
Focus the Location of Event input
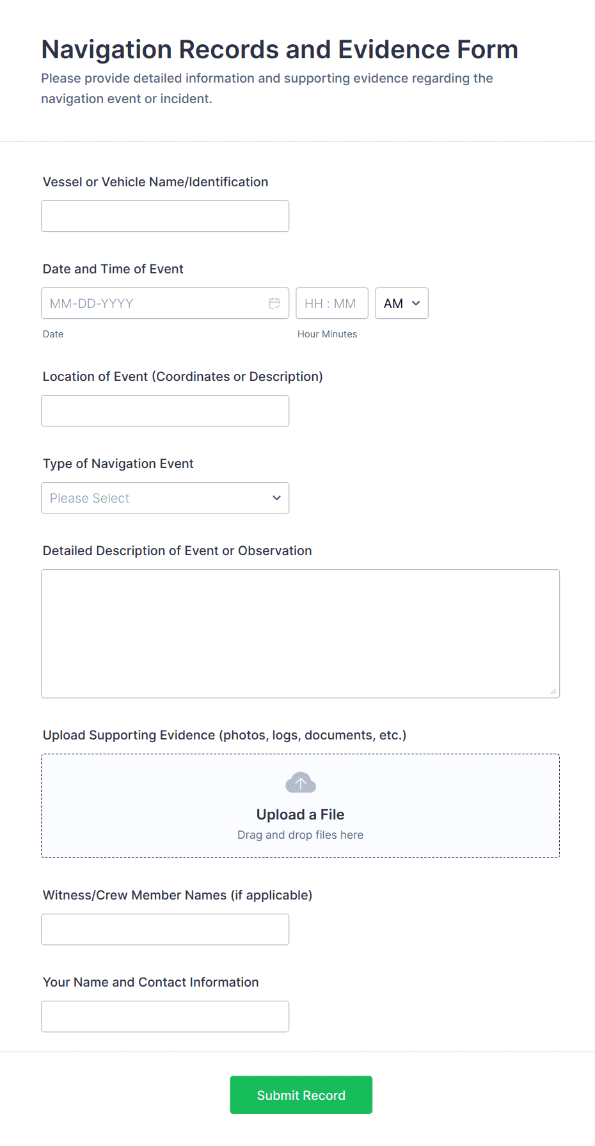[165, 411]
